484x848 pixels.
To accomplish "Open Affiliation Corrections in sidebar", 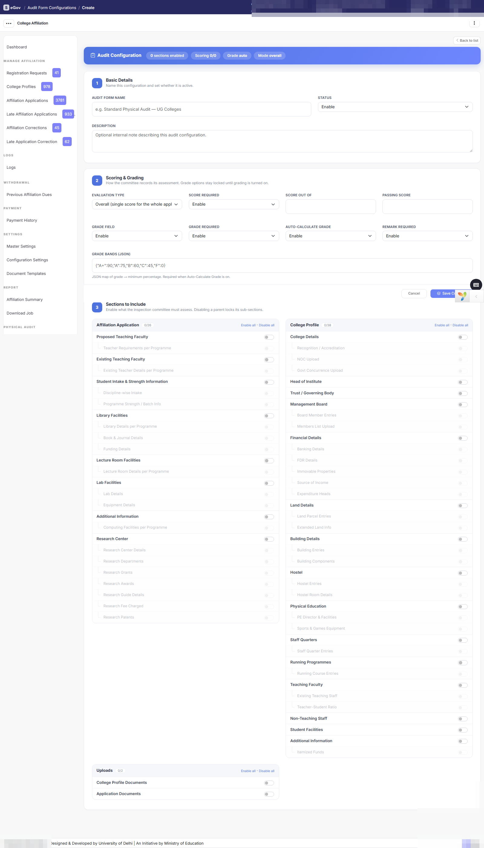I will 27,128.
